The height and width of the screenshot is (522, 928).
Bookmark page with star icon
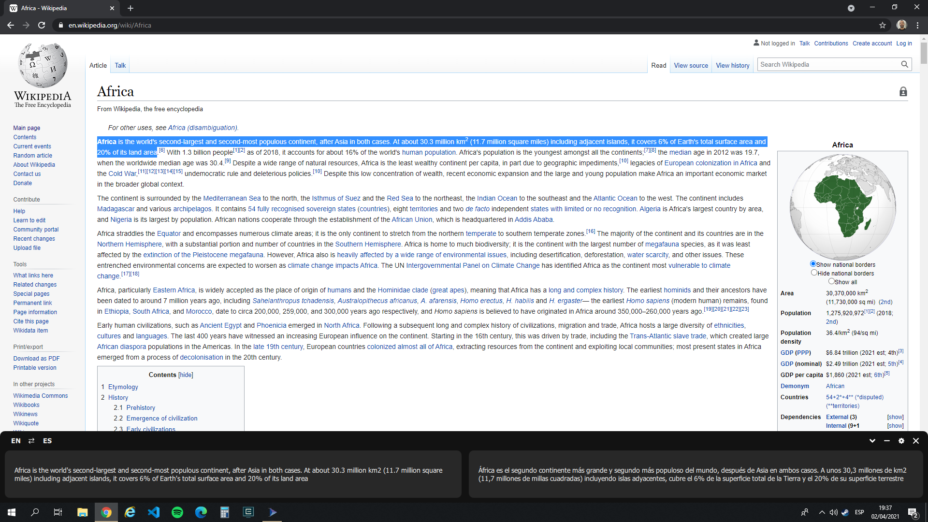(883, 25)
